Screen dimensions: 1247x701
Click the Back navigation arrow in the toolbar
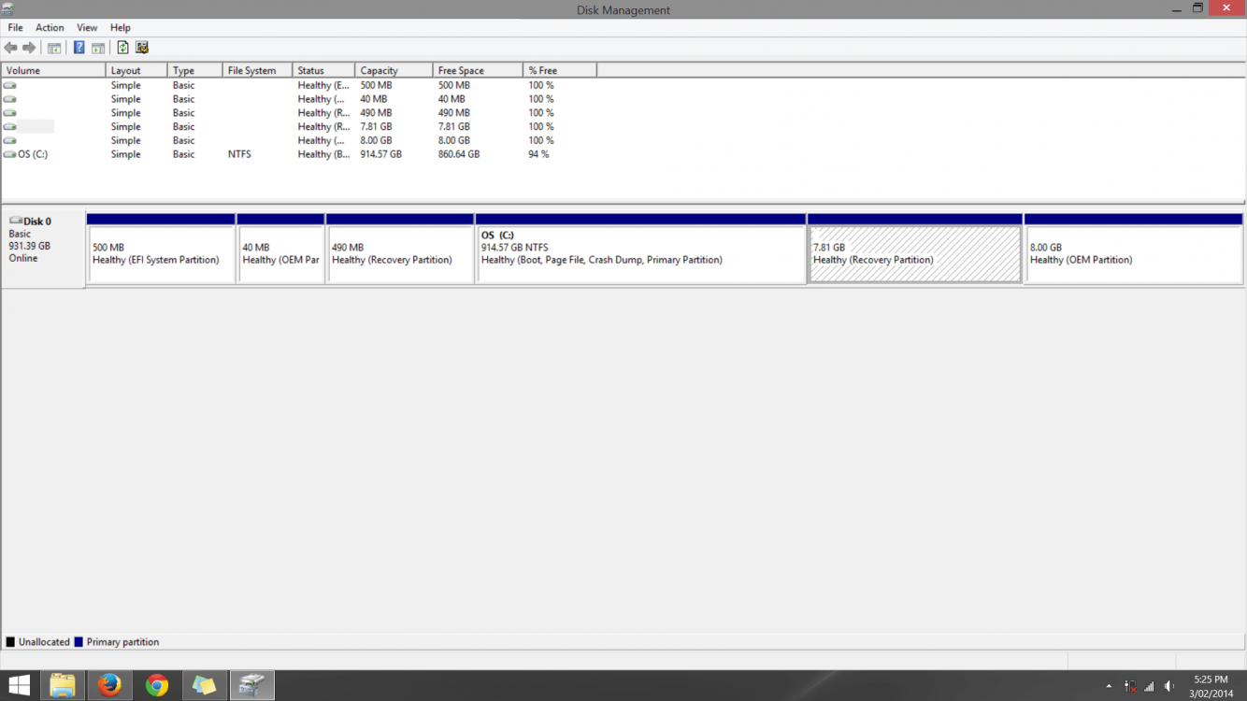(10, 47)
